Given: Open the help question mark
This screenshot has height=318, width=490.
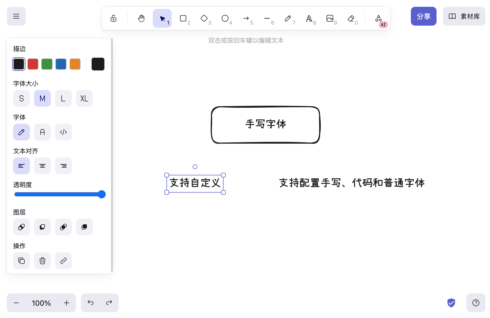Looking at the screenshot, I should 476,303.
